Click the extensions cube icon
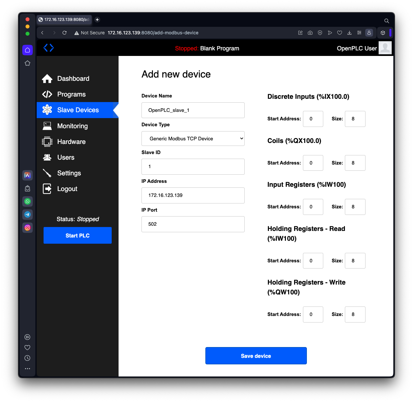The image size is (413, 402). point(383,33)
